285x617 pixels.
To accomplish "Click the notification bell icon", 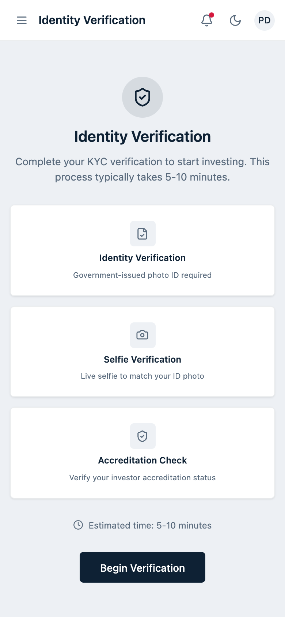I will [206, 20].
